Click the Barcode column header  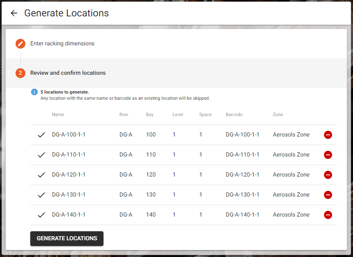234,114
